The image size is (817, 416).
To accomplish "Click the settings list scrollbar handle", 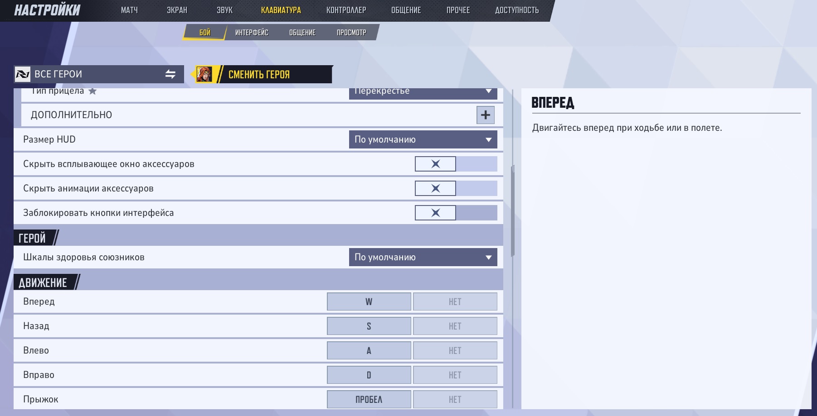I will pos(513,211).
